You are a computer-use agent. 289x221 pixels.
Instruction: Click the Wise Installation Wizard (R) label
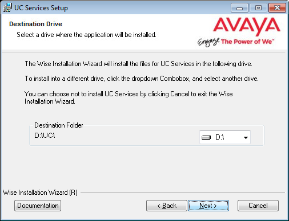(x=40, y=193)
